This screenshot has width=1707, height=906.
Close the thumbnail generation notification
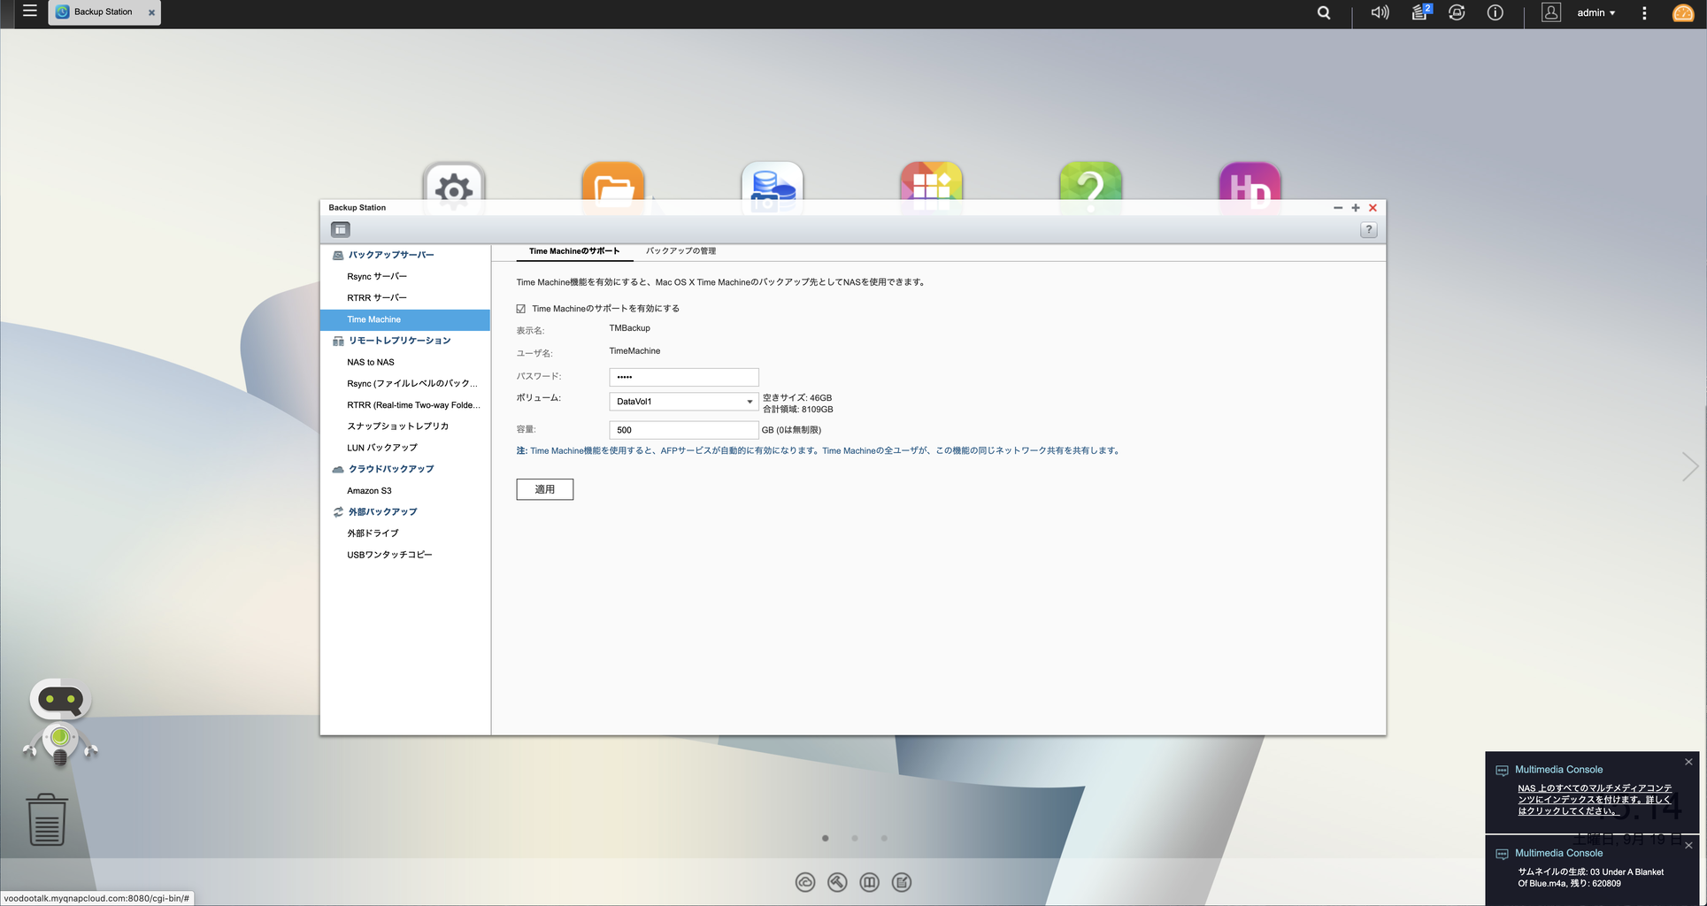pos(1688,845)
